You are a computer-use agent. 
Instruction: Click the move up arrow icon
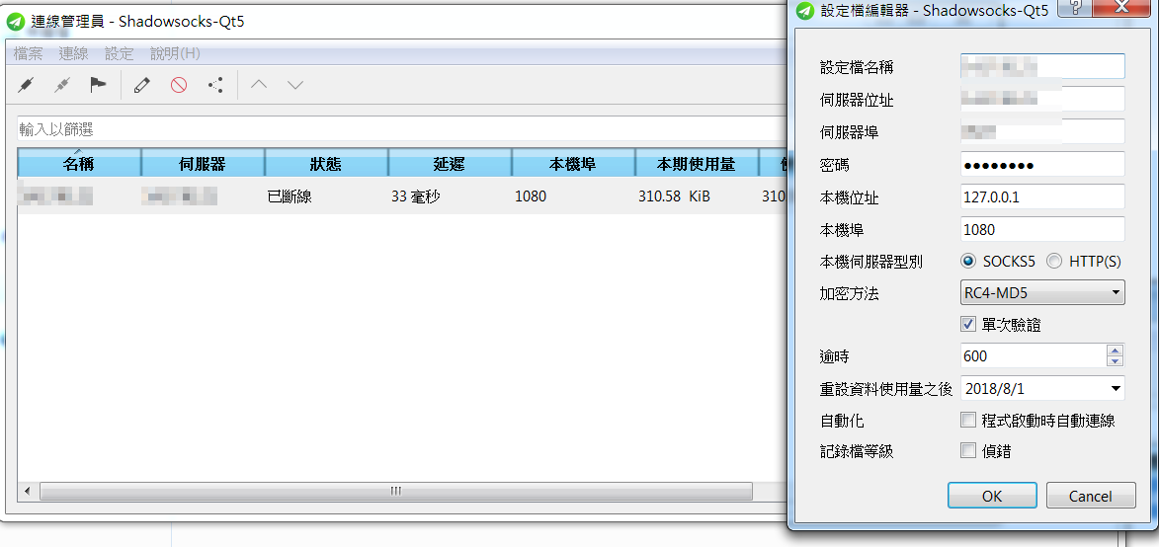click(259, 85)
